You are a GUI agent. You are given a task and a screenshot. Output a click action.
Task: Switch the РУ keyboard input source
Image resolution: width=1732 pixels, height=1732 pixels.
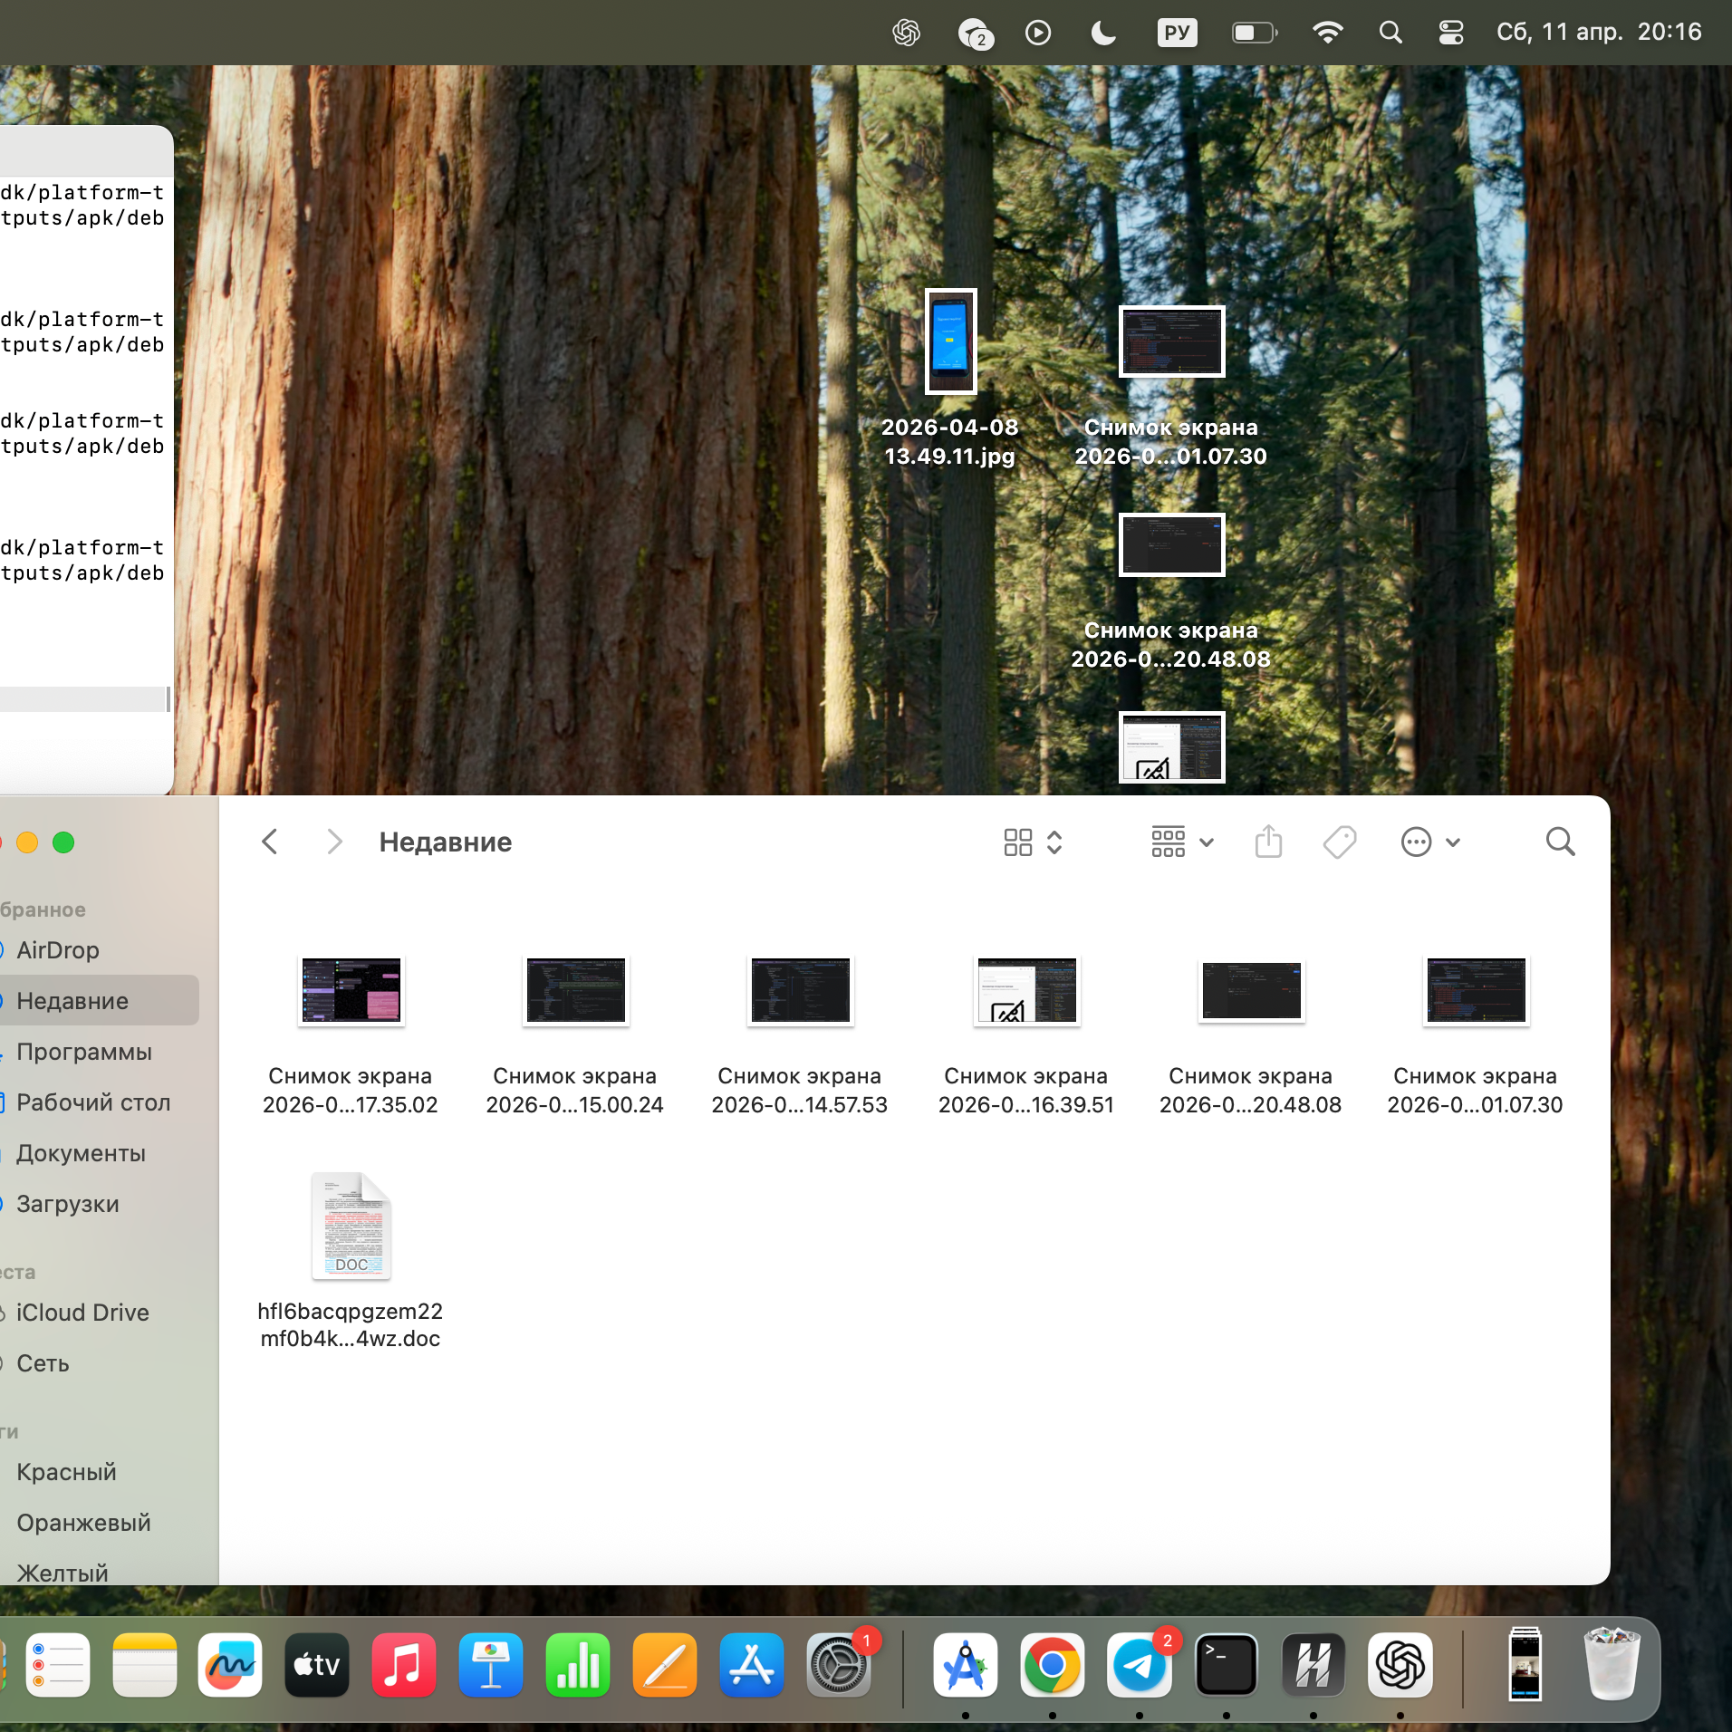[x=1176, y=34]
